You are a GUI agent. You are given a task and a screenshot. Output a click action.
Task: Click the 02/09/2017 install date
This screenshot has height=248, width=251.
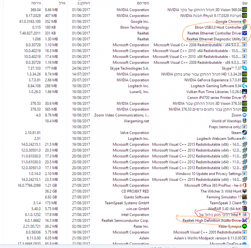(x=81, y=227)
